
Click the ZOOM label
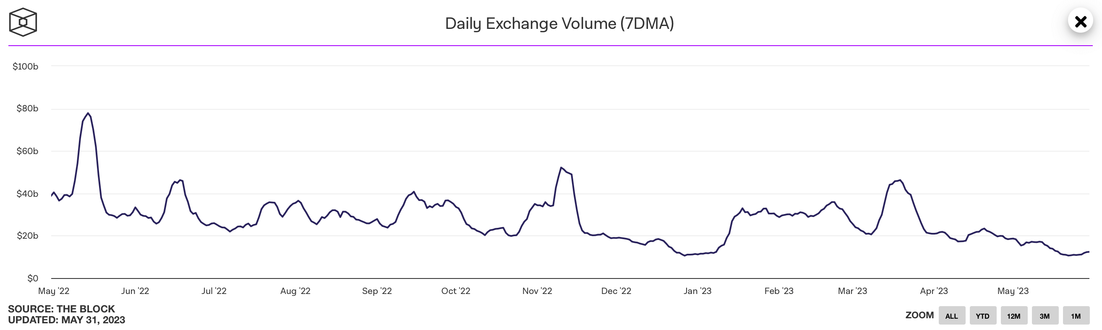click(919, 315)
